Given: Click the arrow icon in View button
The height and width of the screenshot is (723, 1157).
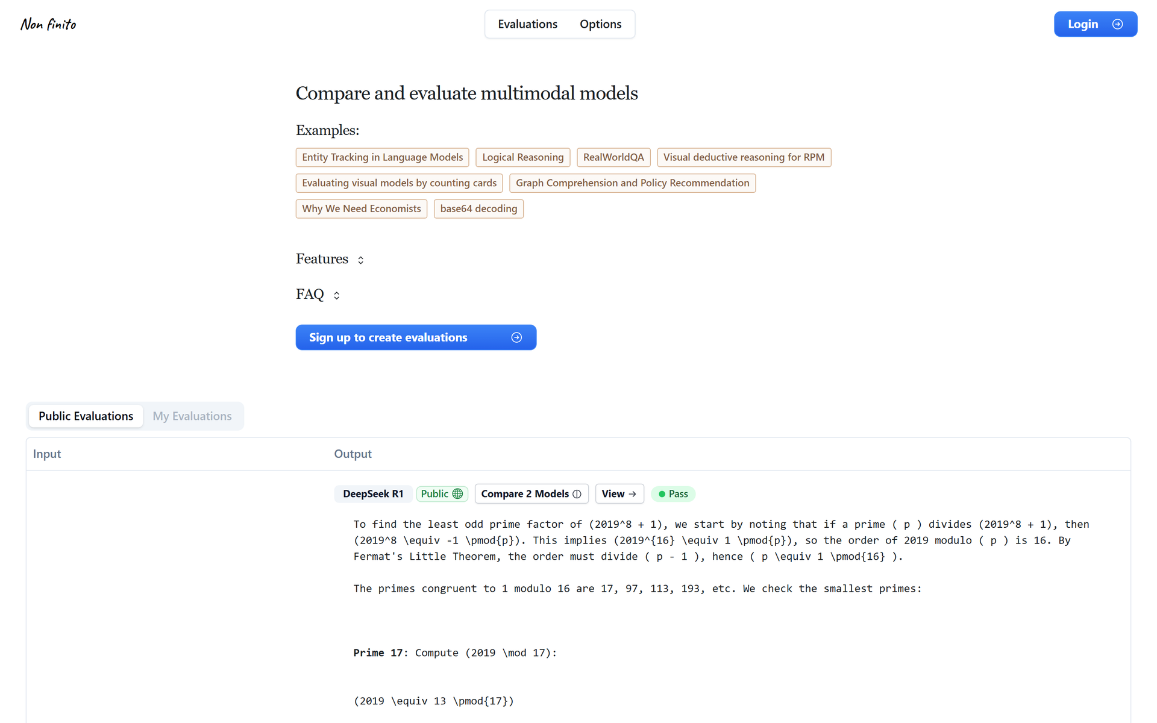Looking at the screenshot, I should click(x=632, y=494).
